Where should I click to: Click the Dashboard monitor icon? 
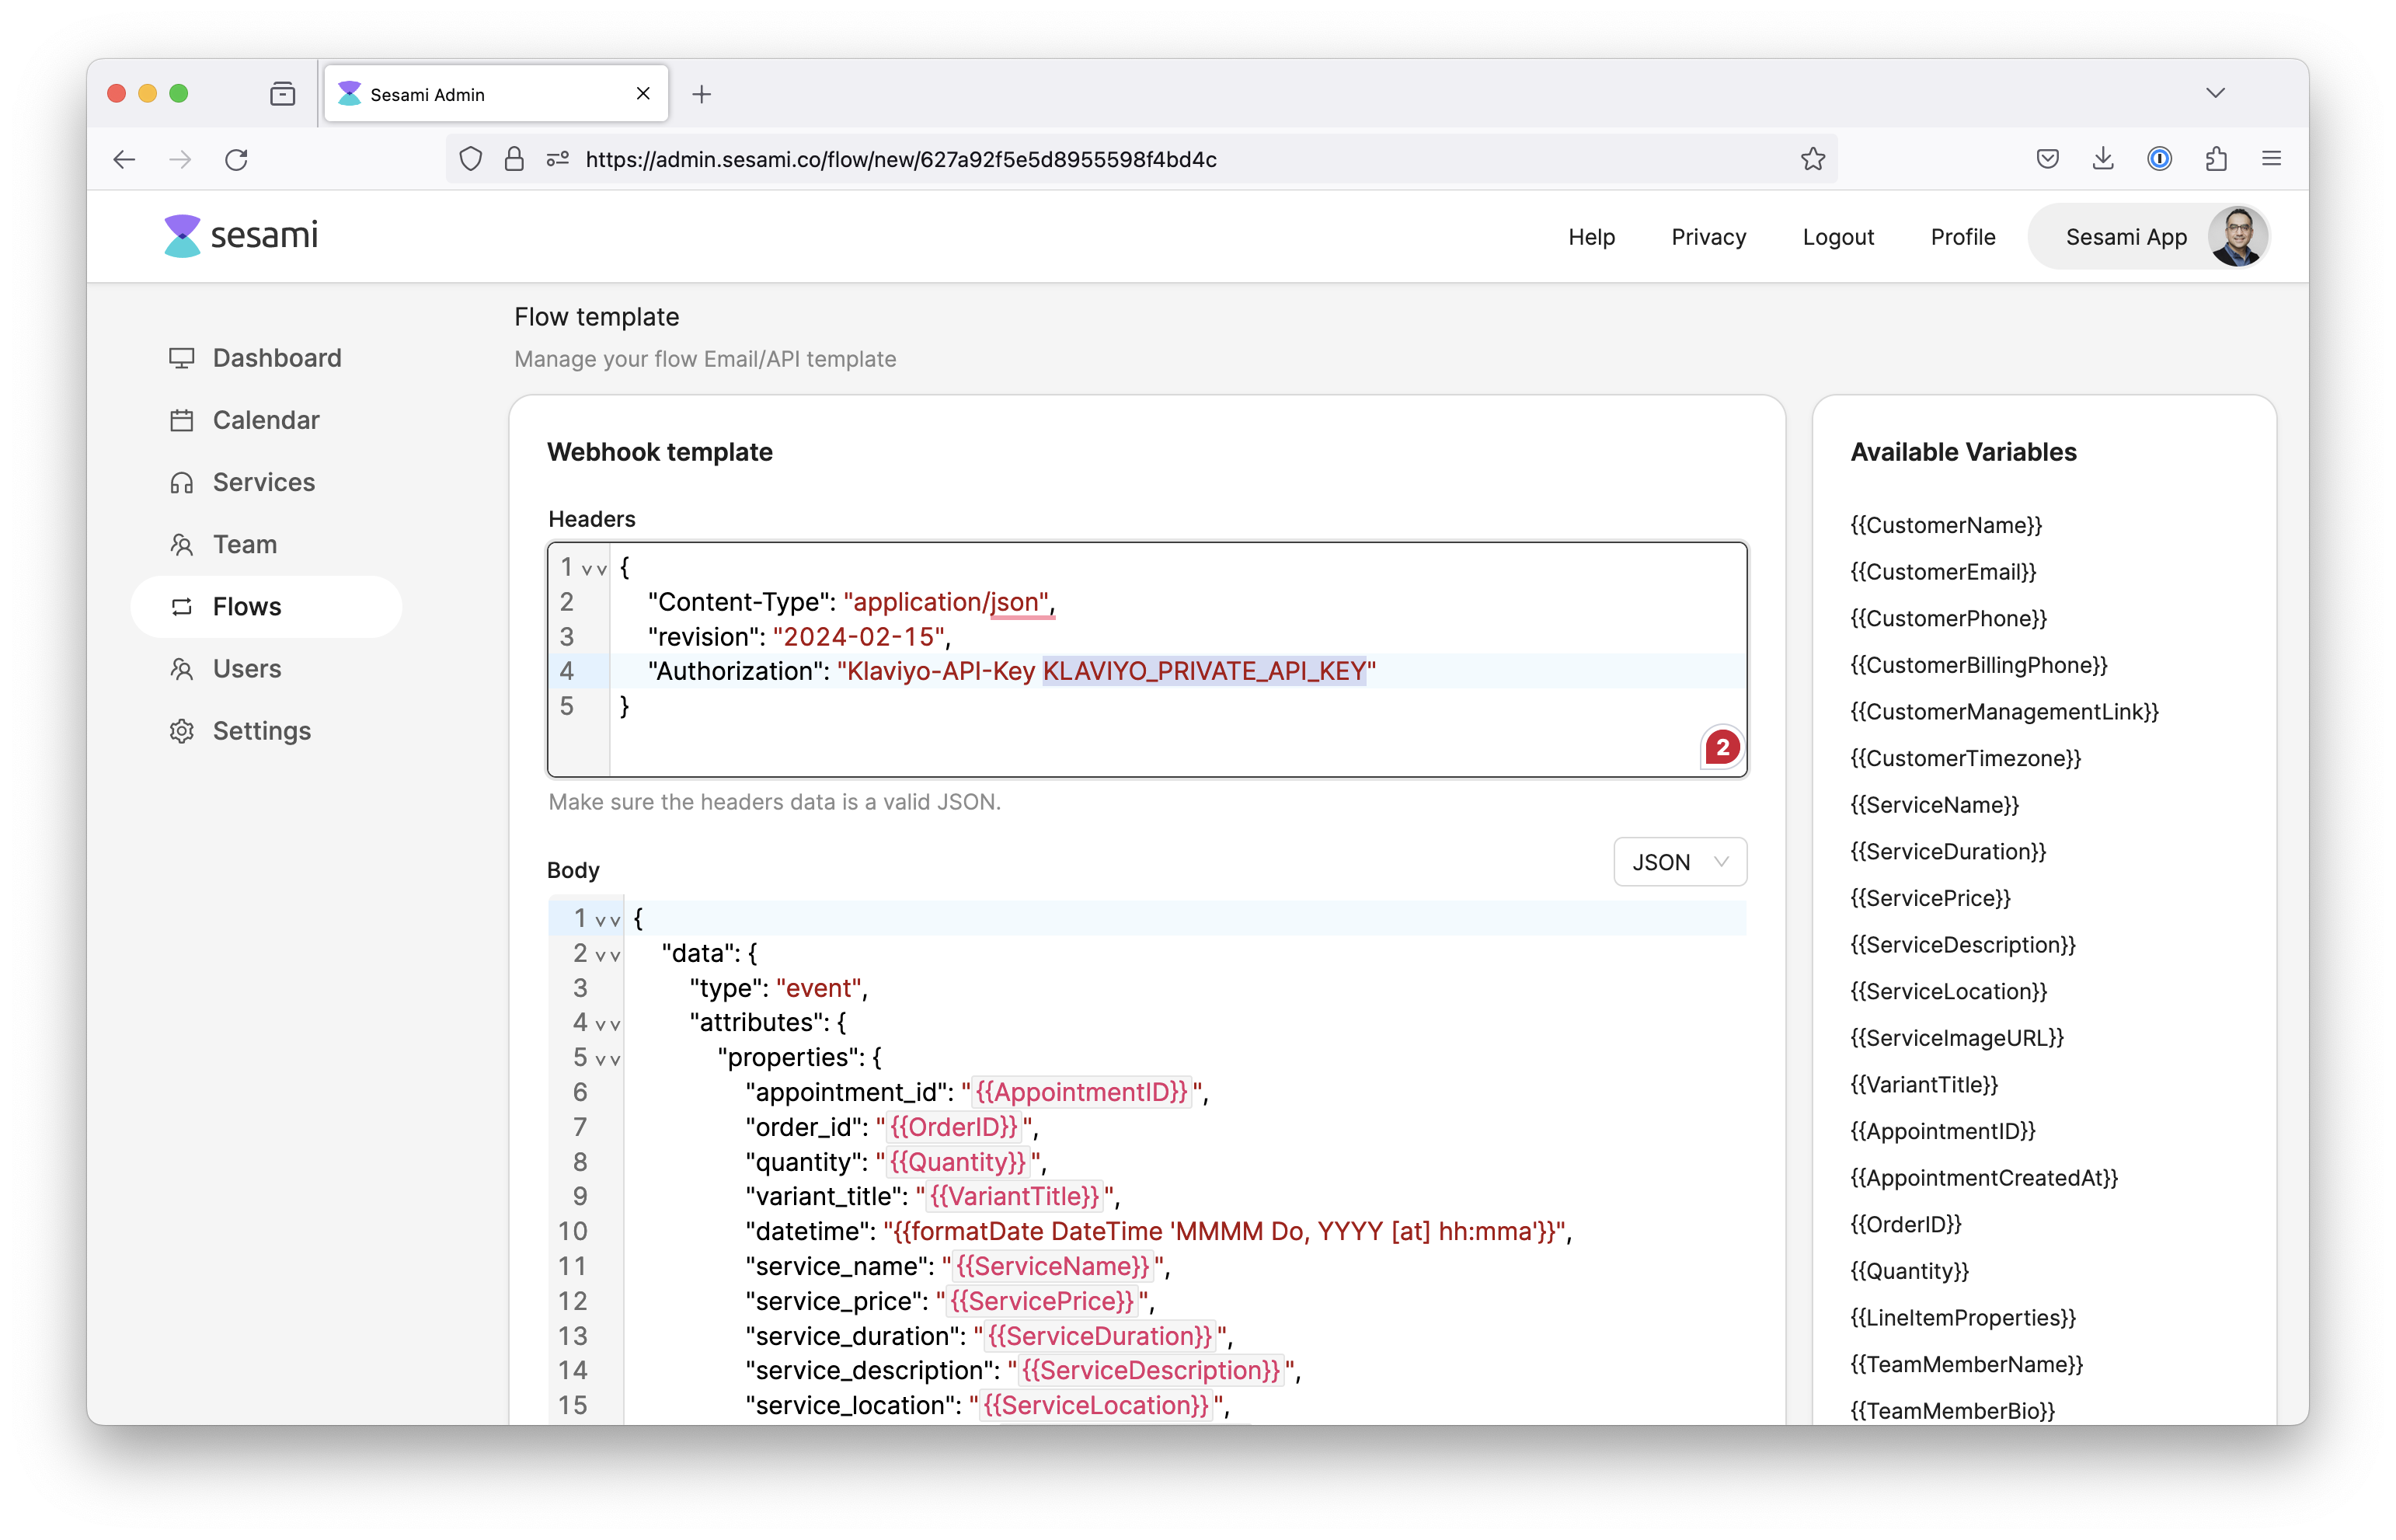point(182,358)
